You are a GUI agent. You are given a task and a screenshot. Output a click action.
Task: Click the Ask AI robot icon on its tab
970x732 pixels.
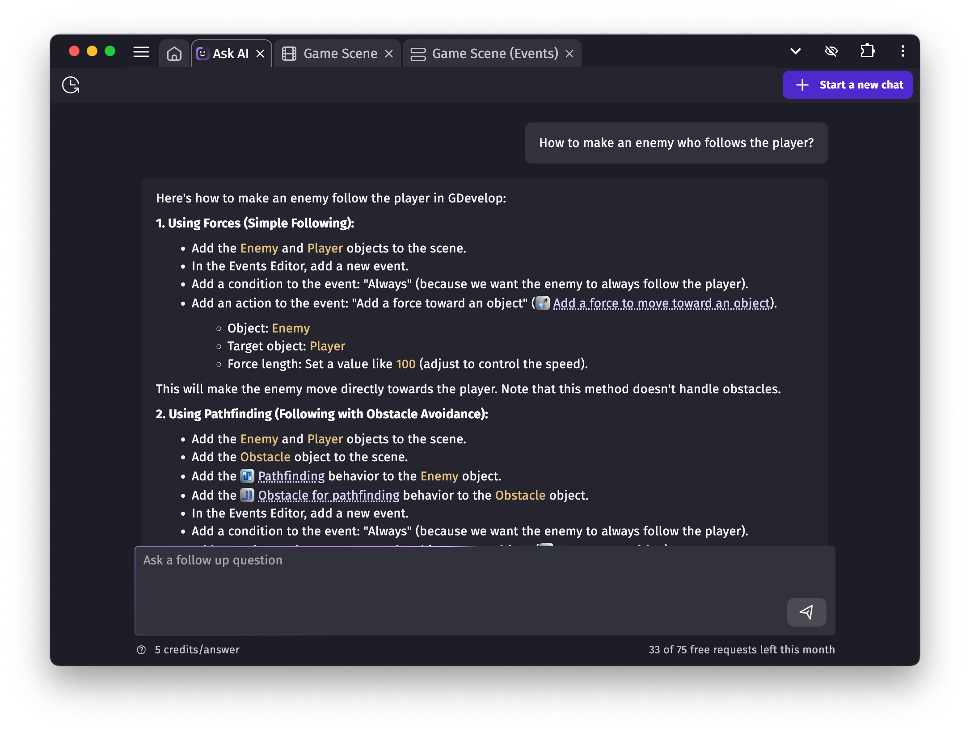[x=202, y=53]
